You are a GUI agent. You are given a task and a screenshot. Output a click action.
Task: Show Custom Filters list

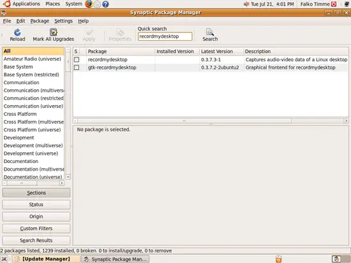click(36, 229)
